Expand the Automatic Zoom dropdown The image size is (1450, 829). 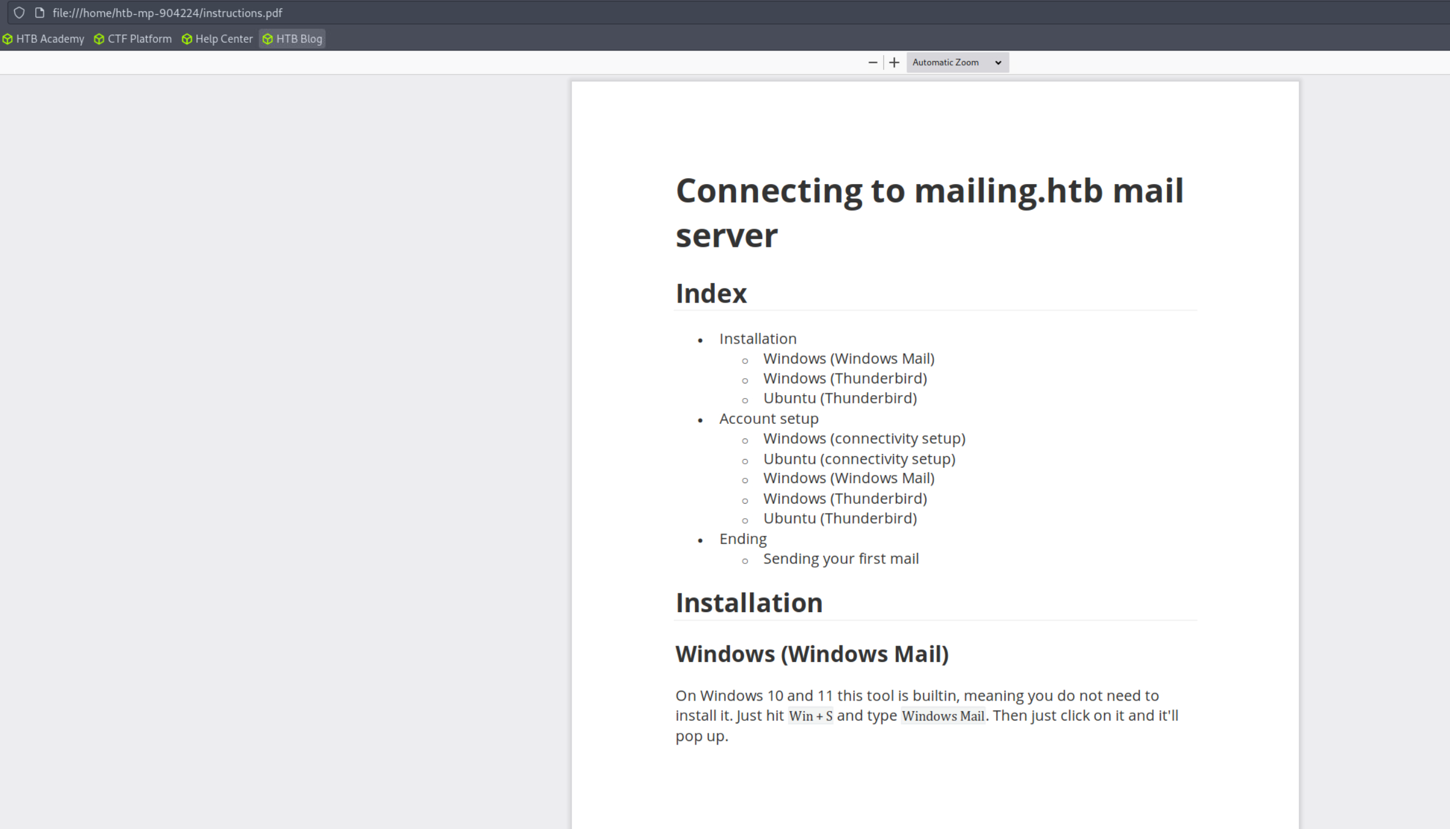(957, 62)
